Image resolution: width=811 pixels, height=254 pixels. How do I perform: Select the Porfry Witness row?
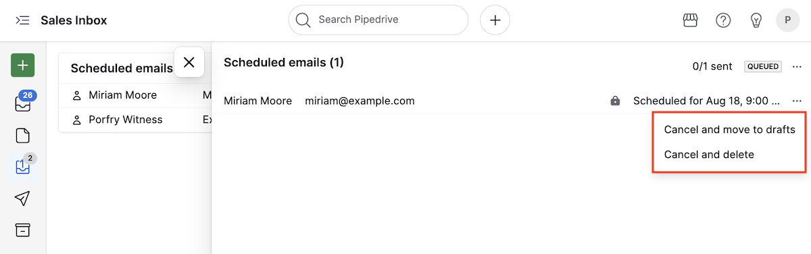[135, 120]
